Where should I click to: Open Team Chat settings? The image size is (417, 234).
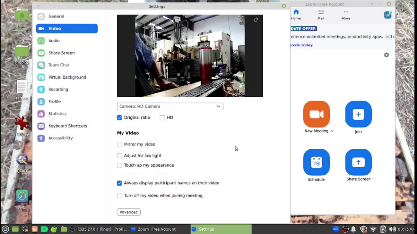tap(67, 65)
